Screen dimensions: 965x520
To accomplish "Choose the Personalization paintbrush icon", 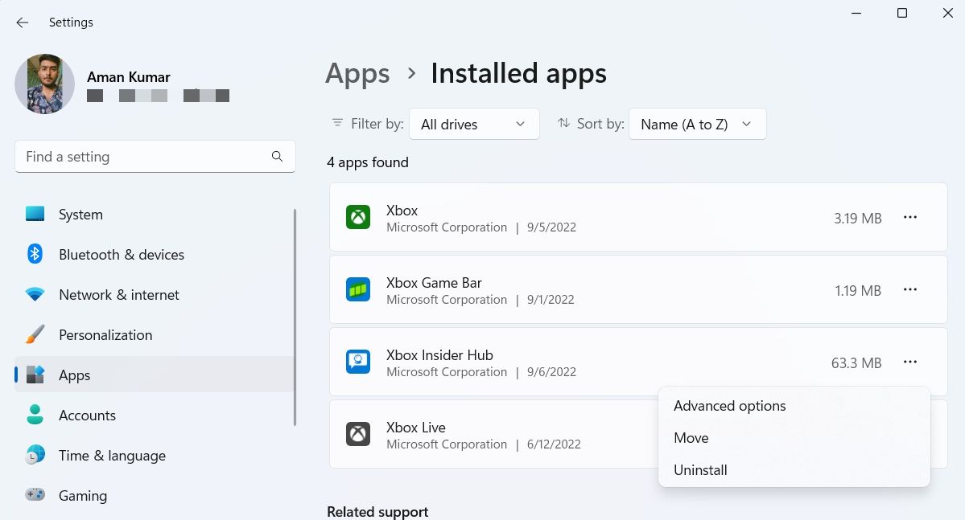I will pos(35,334).
